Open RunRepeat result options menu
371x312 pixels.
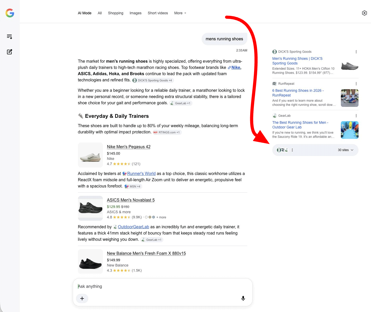tap(356, 84)
